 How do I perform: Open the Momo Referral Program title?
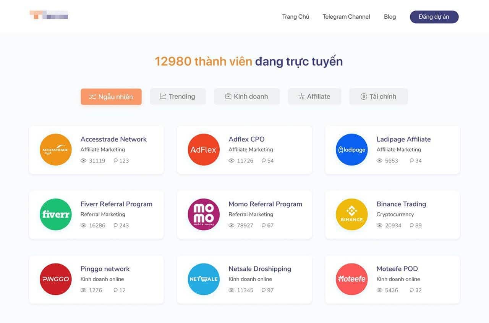click(265, 204)
